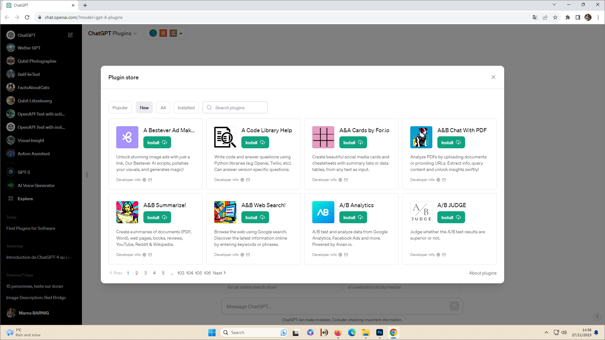Open Image Description: Red Bridge chat
The image size is (605, 340).
[x=36, y=297]
